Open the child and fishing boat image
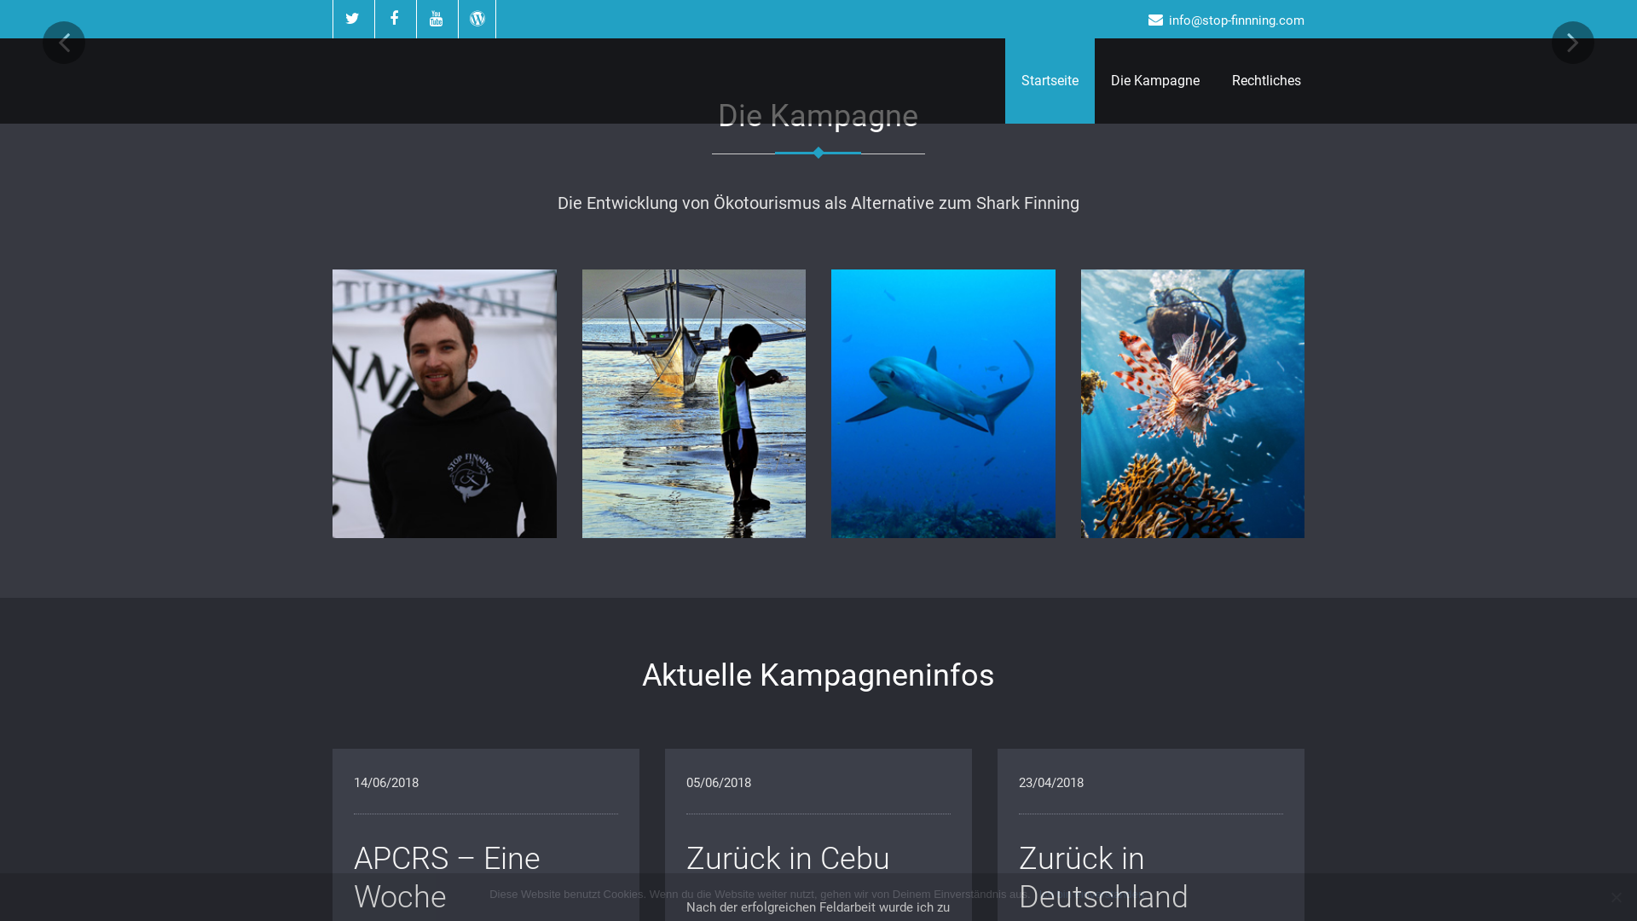Image resolution: width=1637 pixels, height=921 pixels. pos(693,403)
